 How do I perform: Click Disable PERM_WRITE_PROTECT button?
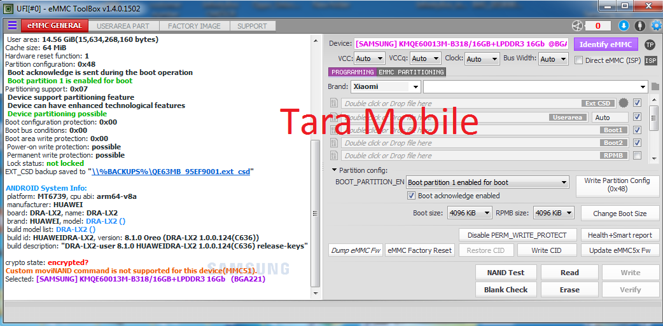[518, 234]
